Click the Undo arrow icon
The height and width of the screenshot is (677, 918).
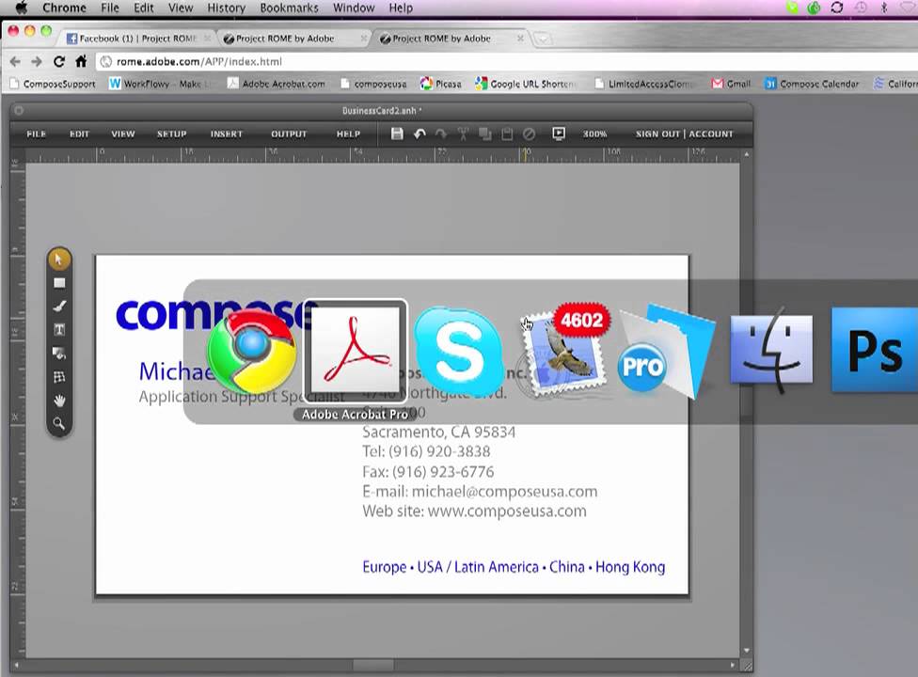pyautogui.click(x=419, y=134)
